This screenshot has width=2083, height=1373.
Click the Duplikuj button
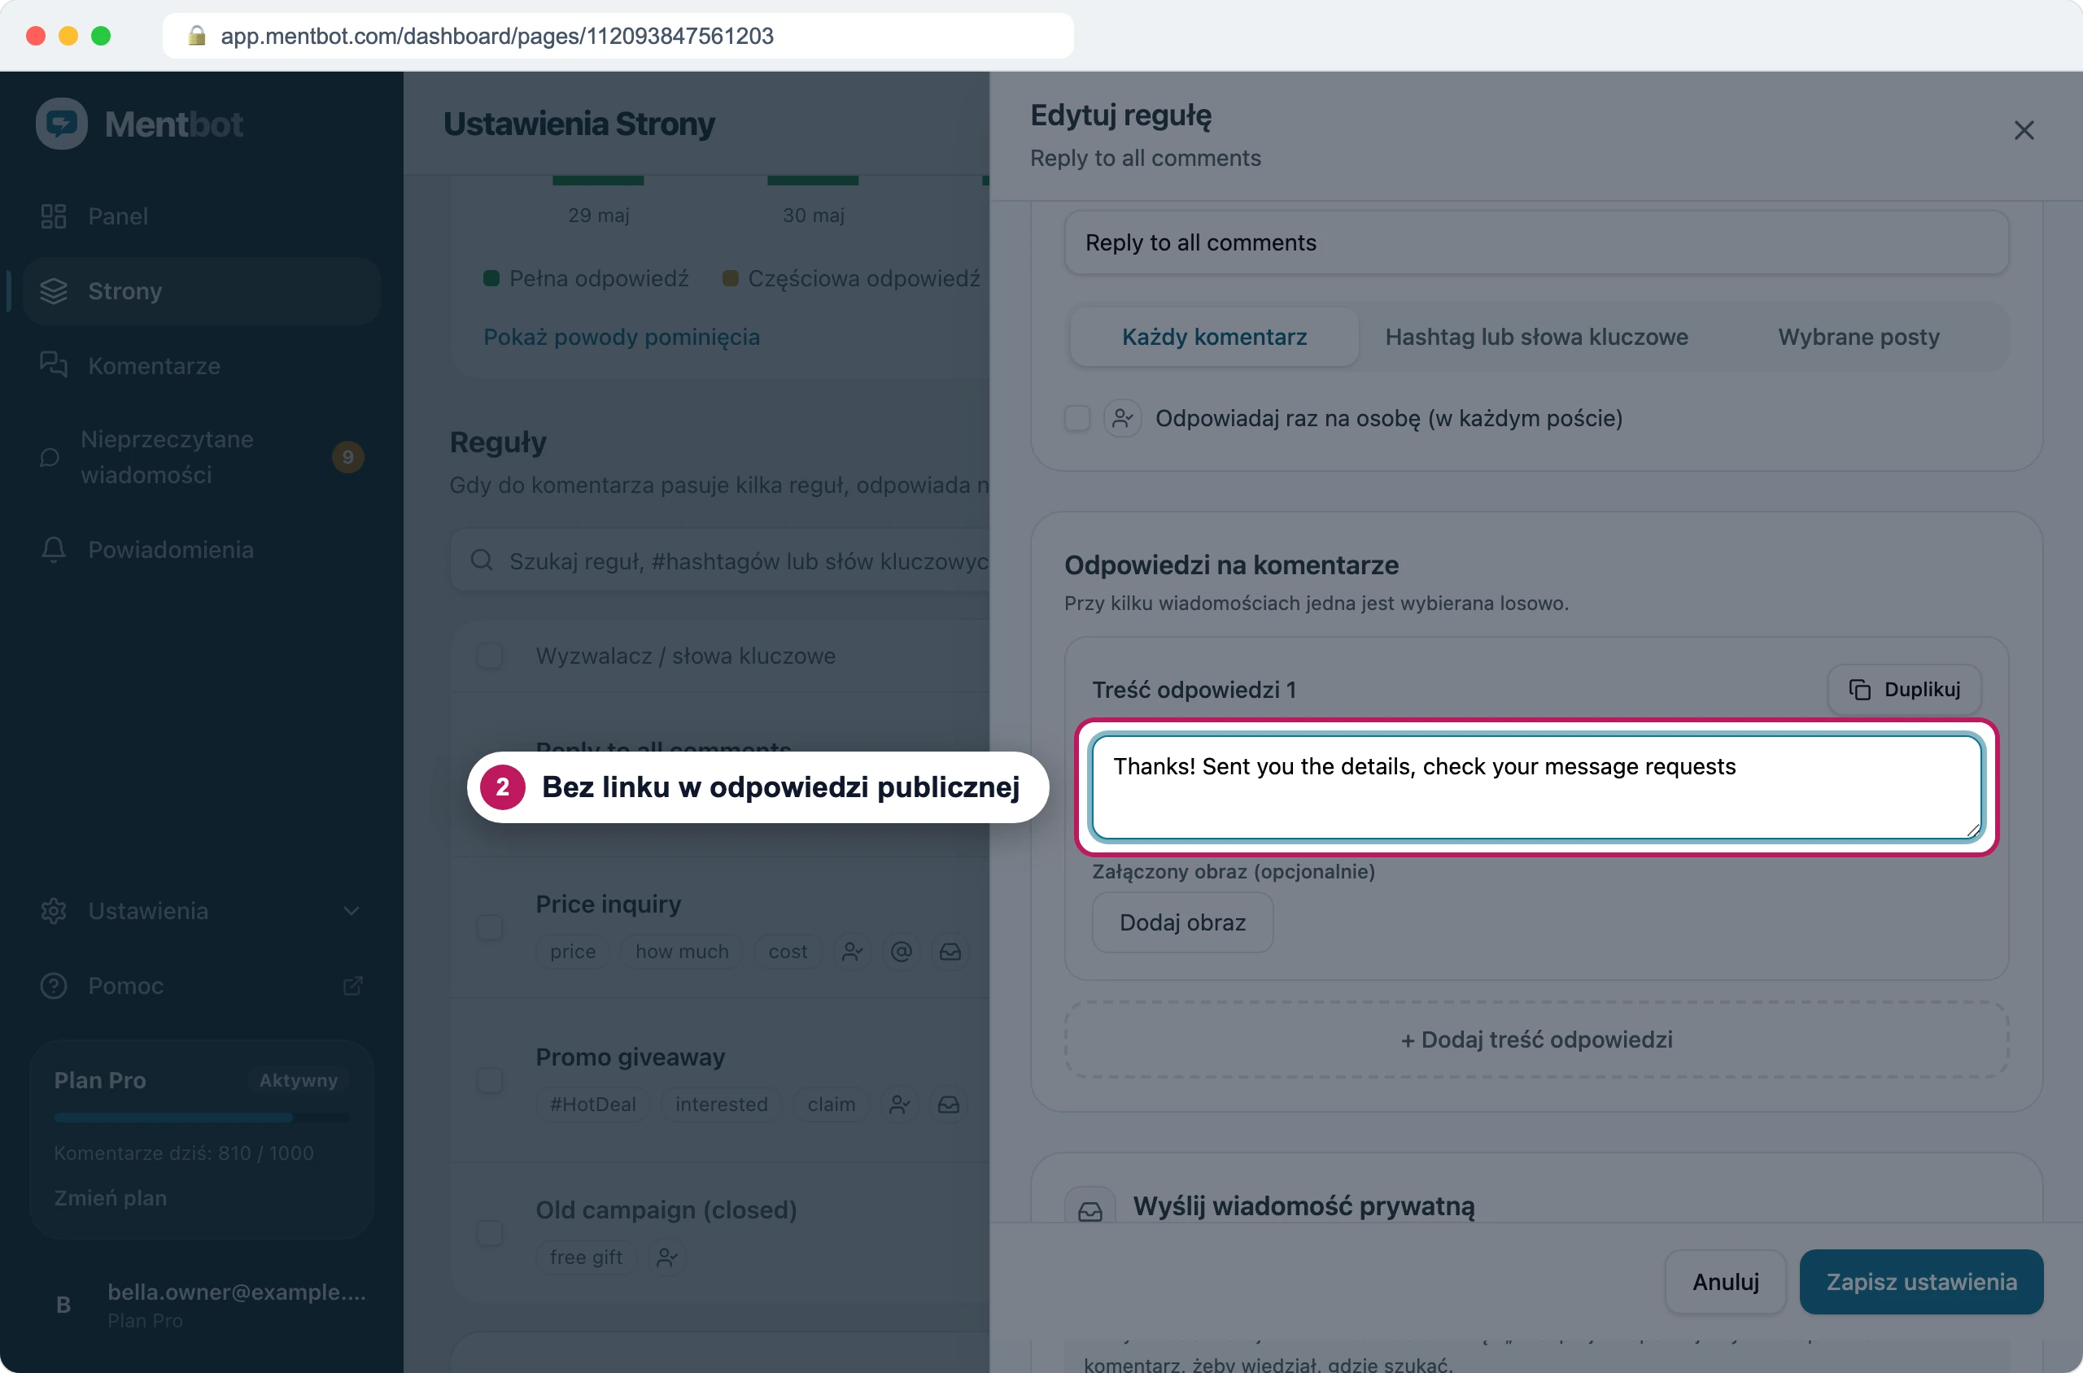(1904, 689)
